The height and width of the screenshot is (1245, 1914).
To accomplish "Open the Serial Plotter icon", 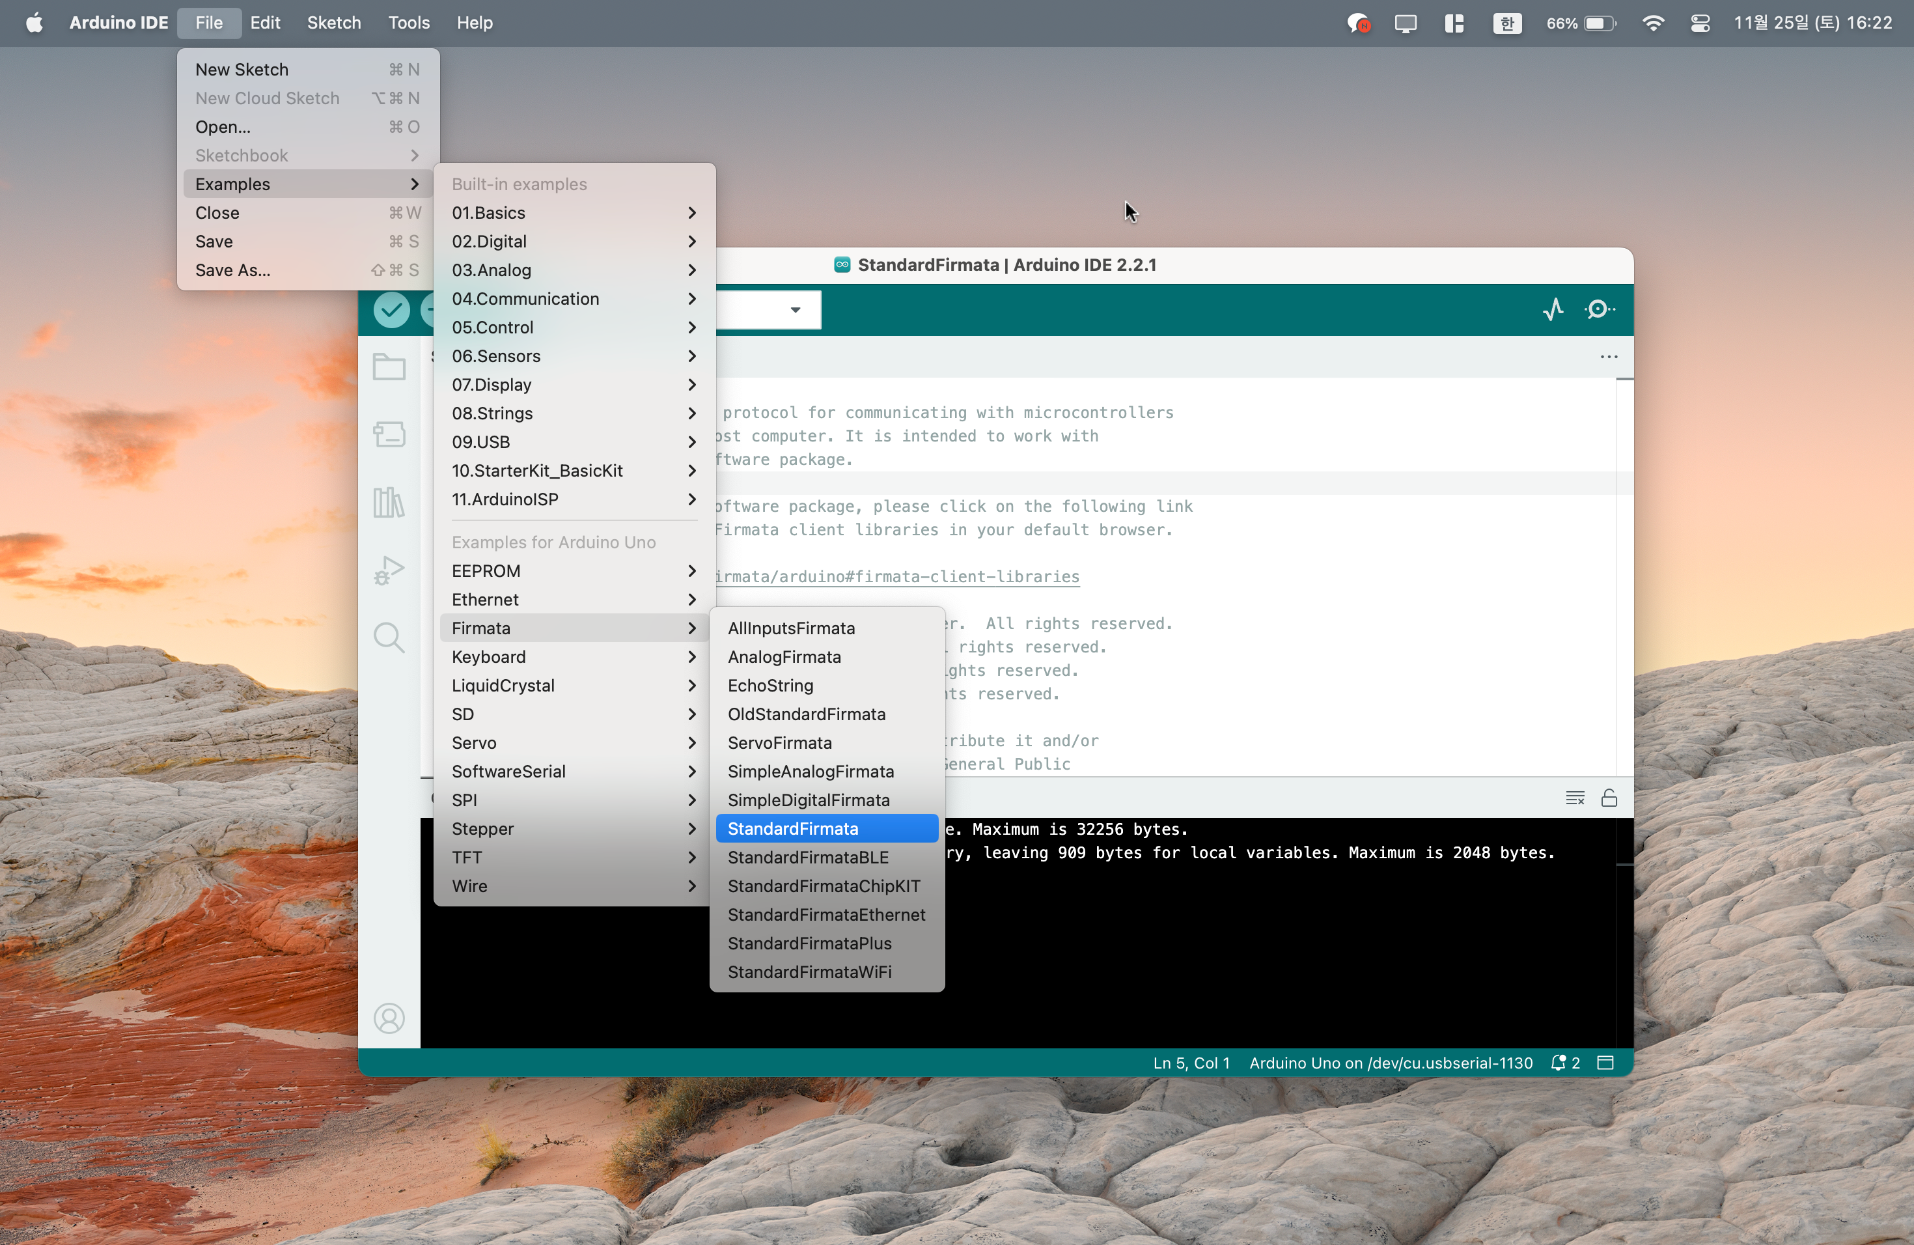I will tap(1553, 310).
